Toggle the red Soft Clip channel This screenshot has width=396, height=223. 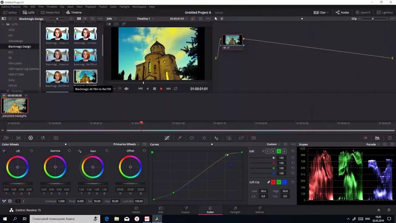[x=273, y=182]
